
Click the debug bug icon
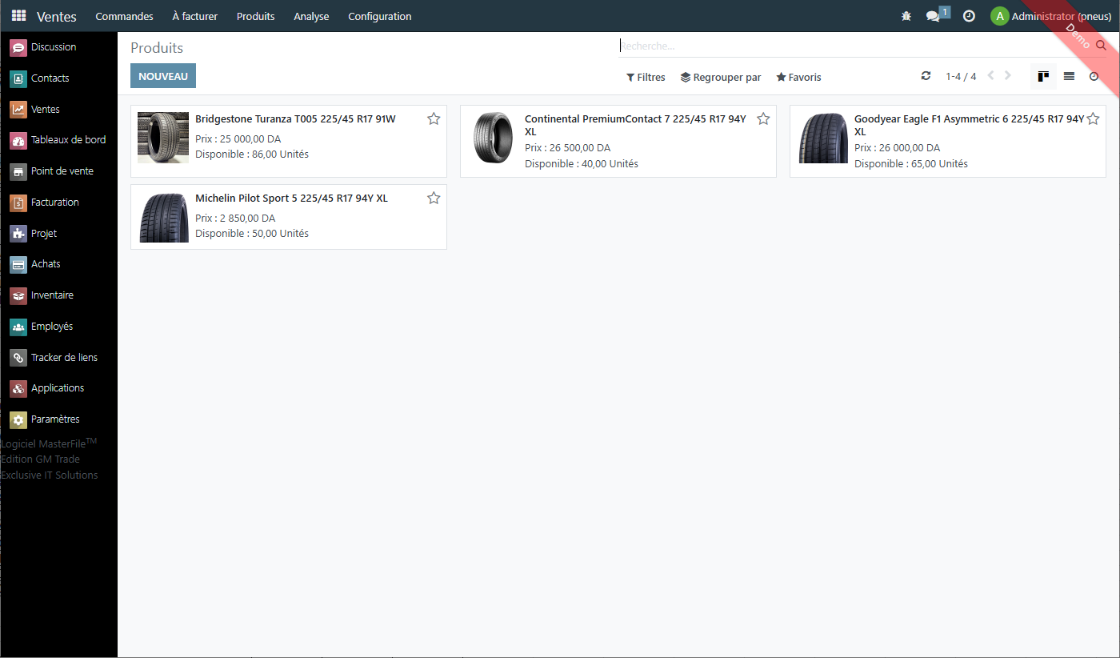[x=906, y=16]
